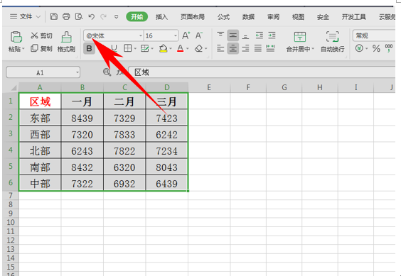Apply thousands separator format
401x276 pixels.
[x=389, y=48]
